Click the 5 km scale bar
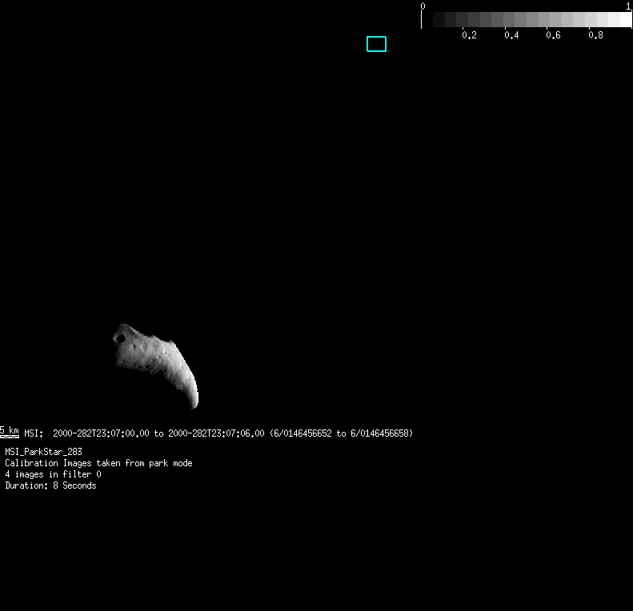Viewport: 633px width, 611px height. 10,431
